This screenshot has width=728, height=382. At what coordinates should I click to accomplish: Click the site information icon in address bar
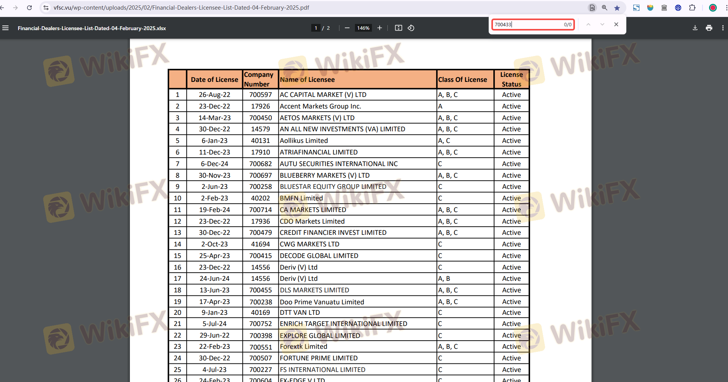46,8
